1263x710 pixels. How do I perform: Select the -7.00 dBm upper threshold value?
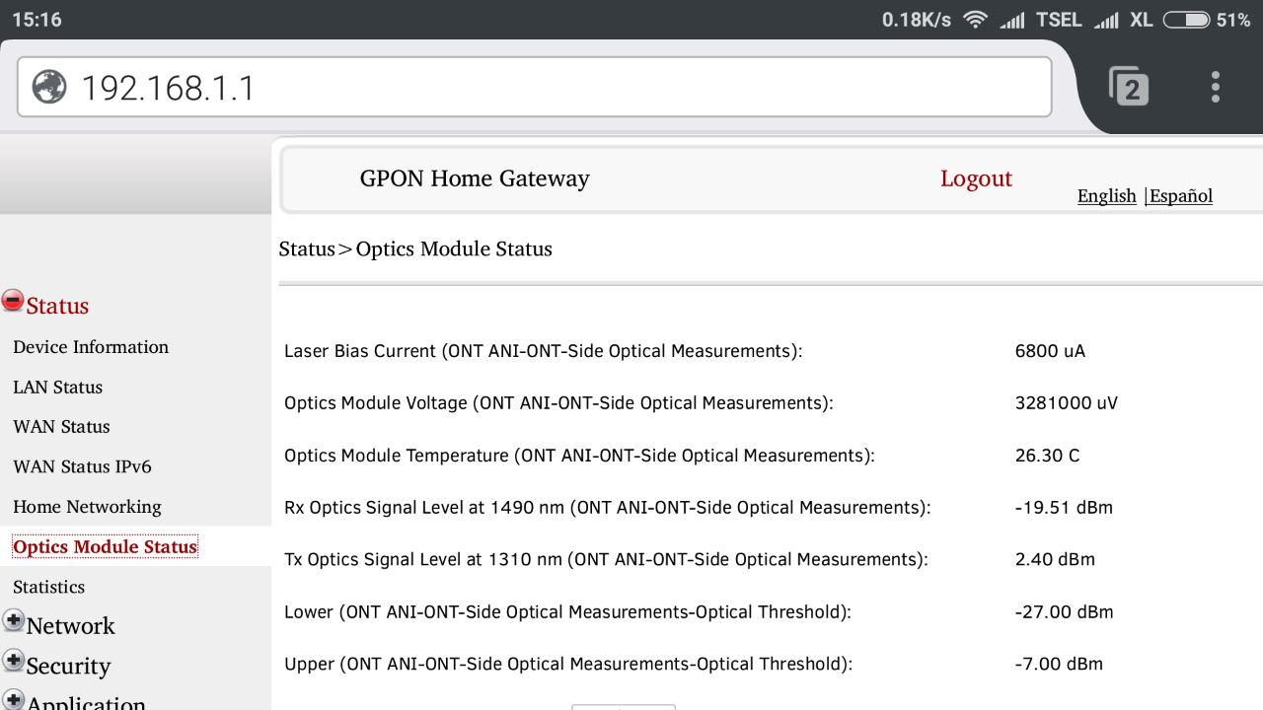coord(1059,664)
